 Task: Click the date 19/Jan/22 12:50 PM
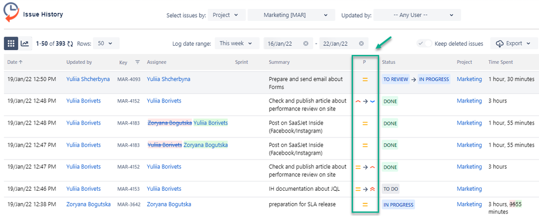[32, 79]
